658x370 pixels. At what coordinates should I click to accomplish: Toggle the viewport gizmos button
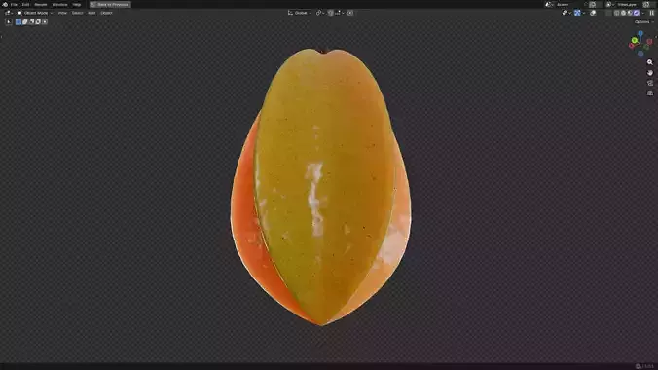(577, 13)
